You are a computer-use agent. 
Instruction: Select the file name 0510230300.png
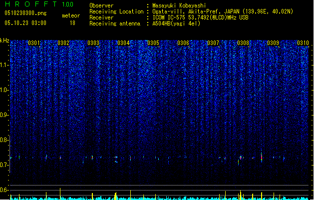pos(25,13)
